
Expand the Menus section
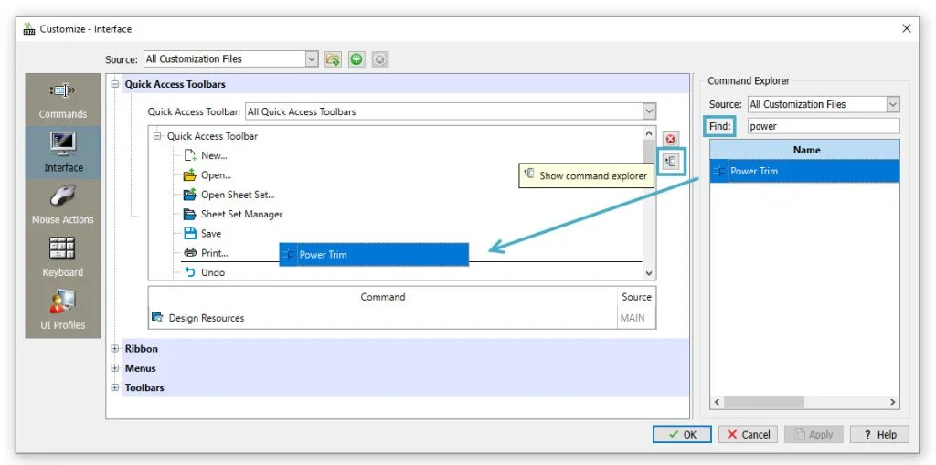pos(115,368)
